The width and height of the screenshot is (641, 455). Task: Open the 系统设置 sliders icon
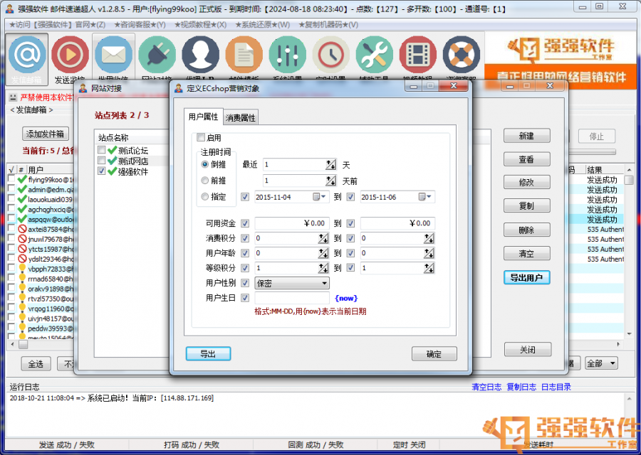[288, 55]
